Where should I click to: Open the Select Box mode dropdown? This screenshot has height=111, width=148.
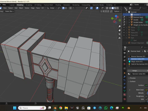[x=10, y=11]
